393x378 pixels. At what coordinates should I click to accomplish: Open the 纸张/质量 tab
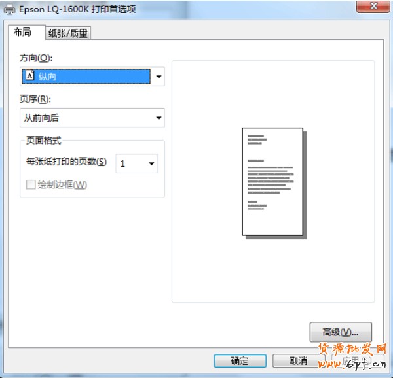(x=67, y=33)
